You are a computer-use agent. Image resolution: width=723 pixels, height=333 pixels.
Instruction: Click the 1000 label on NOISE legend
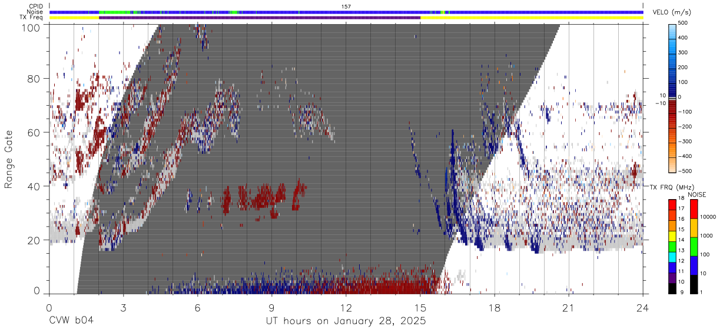click(x=707, y=236)
